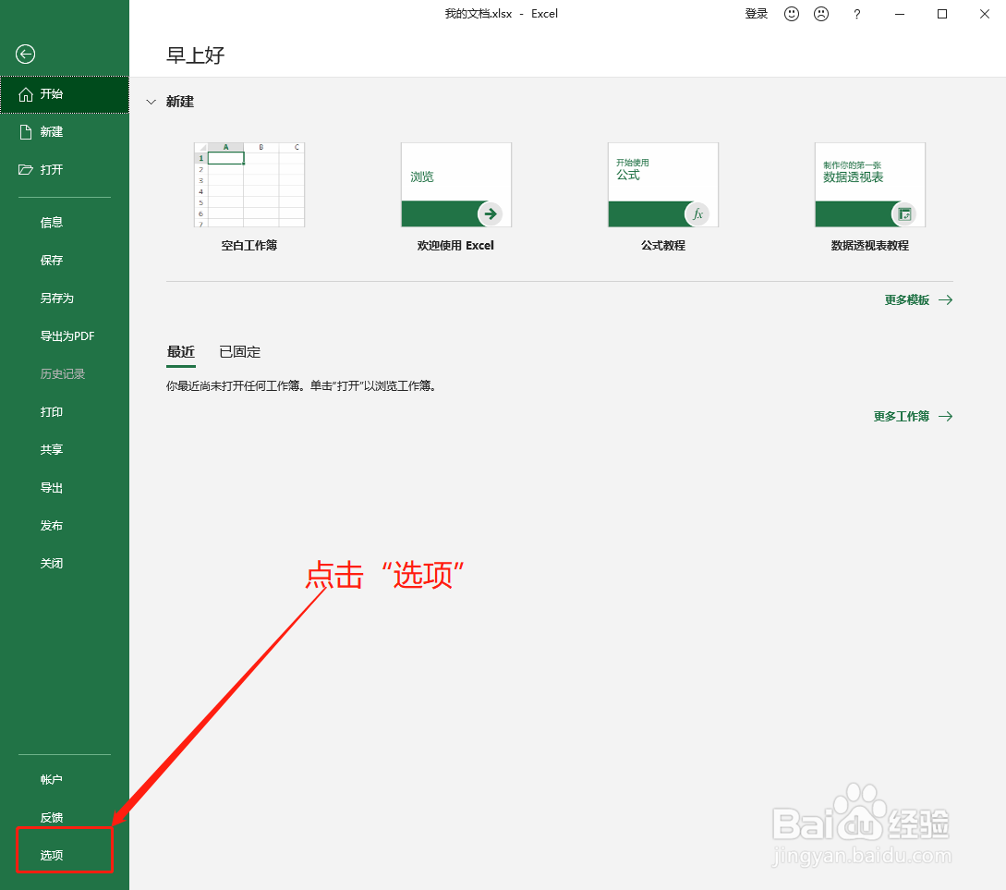This screenshot has width=1006, height=890.
Task: Select 历史记录 in the sidebar
Action: pyautogui.click(x=64, y=374)
